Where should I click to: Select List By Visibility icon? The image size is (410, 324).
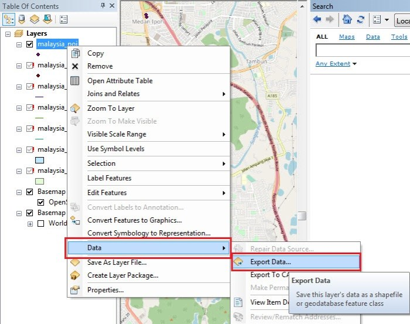tap(35, 19)
